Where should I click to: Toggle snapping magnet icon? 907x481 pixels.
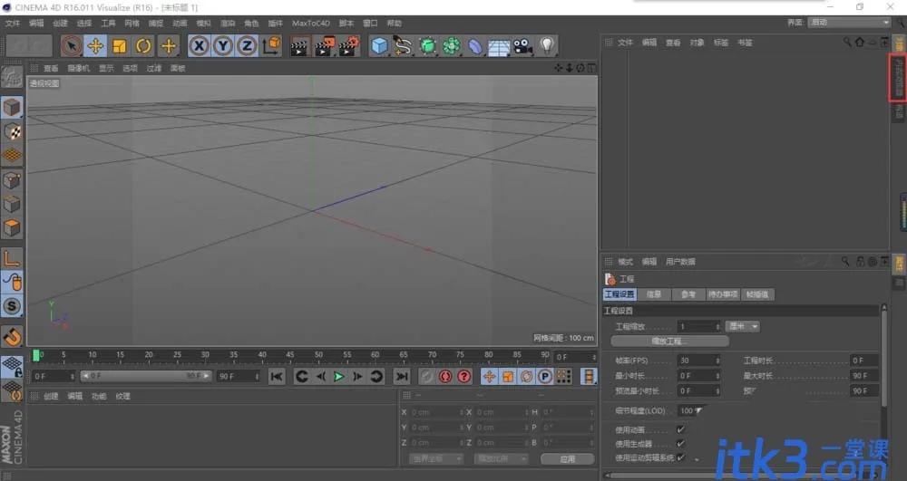12,337
